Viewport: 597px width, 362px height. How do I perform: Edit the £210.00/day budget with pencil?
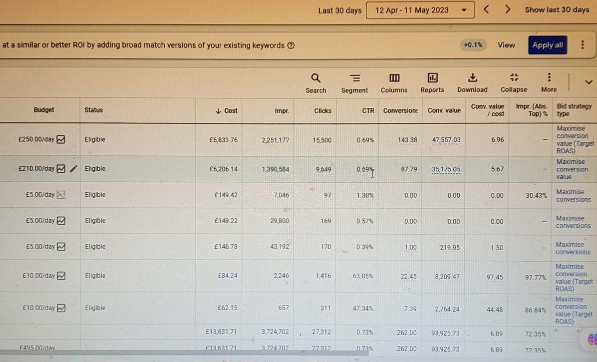[x=73, y=168]
